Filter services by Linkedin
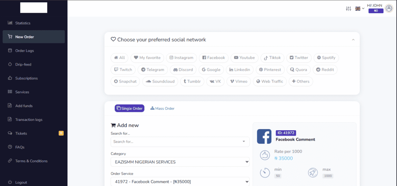Image resolution: width=397 pixels, height=186 pixels. (x=240, y=70)
